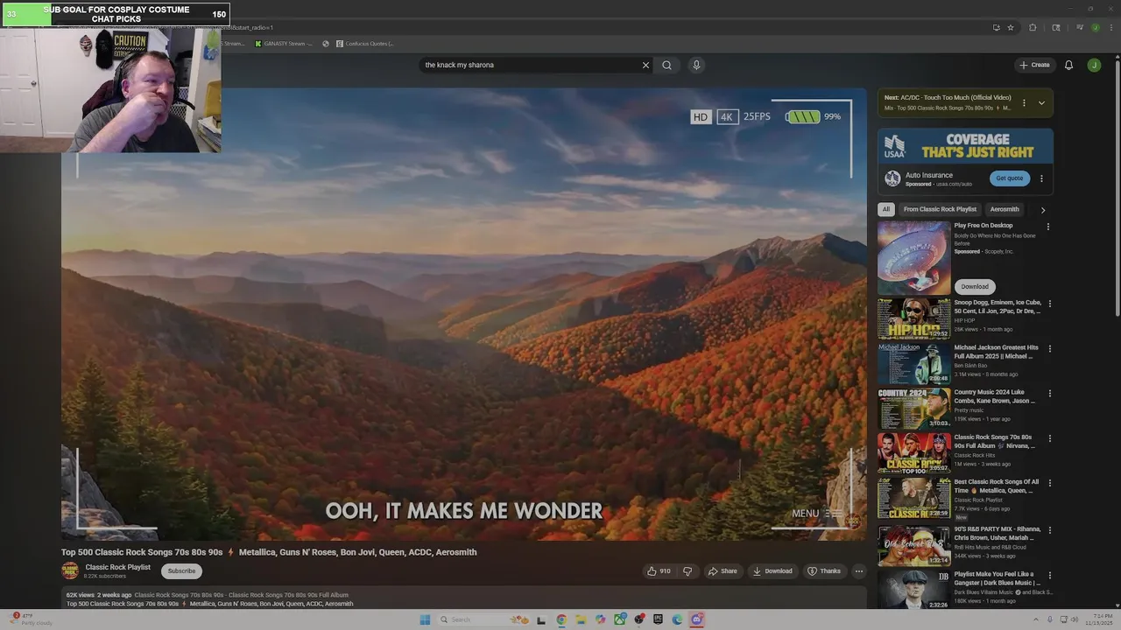Click the install app icon in address bar
This screenshot has height=630, width=1121.
click(x=996, y=27)
